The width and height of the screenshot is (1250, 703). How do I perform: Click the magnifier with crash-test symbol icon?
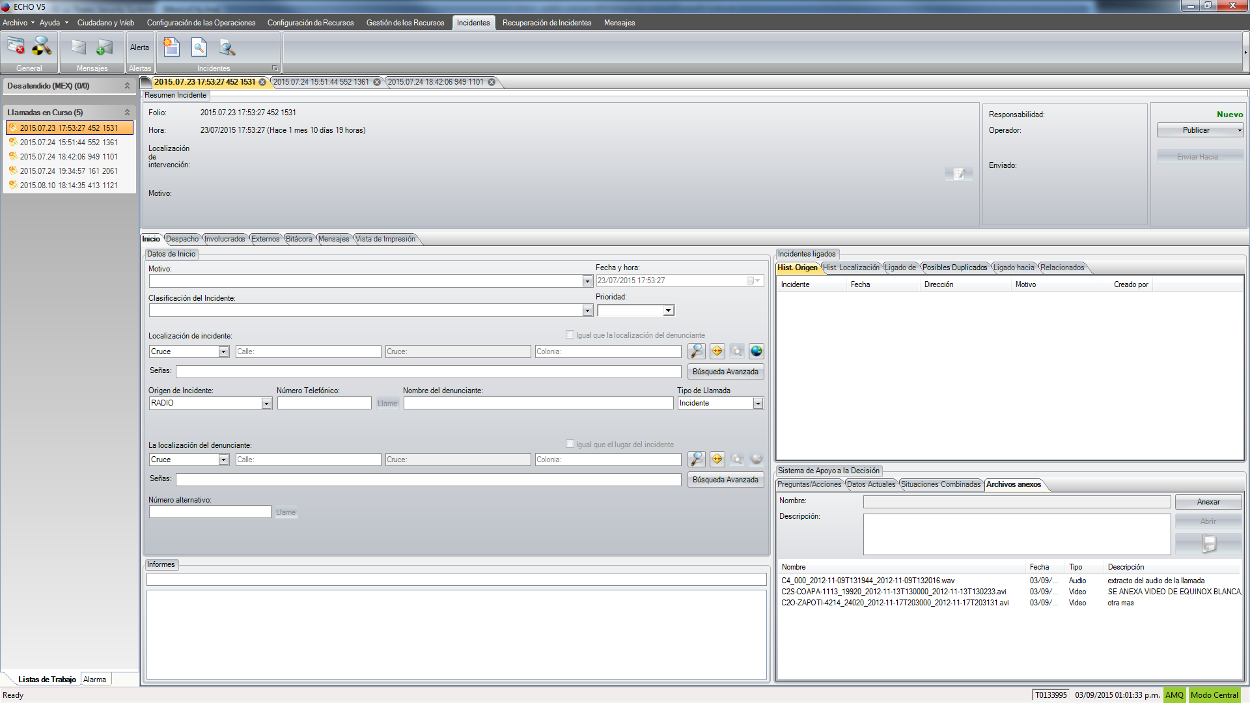42,46
